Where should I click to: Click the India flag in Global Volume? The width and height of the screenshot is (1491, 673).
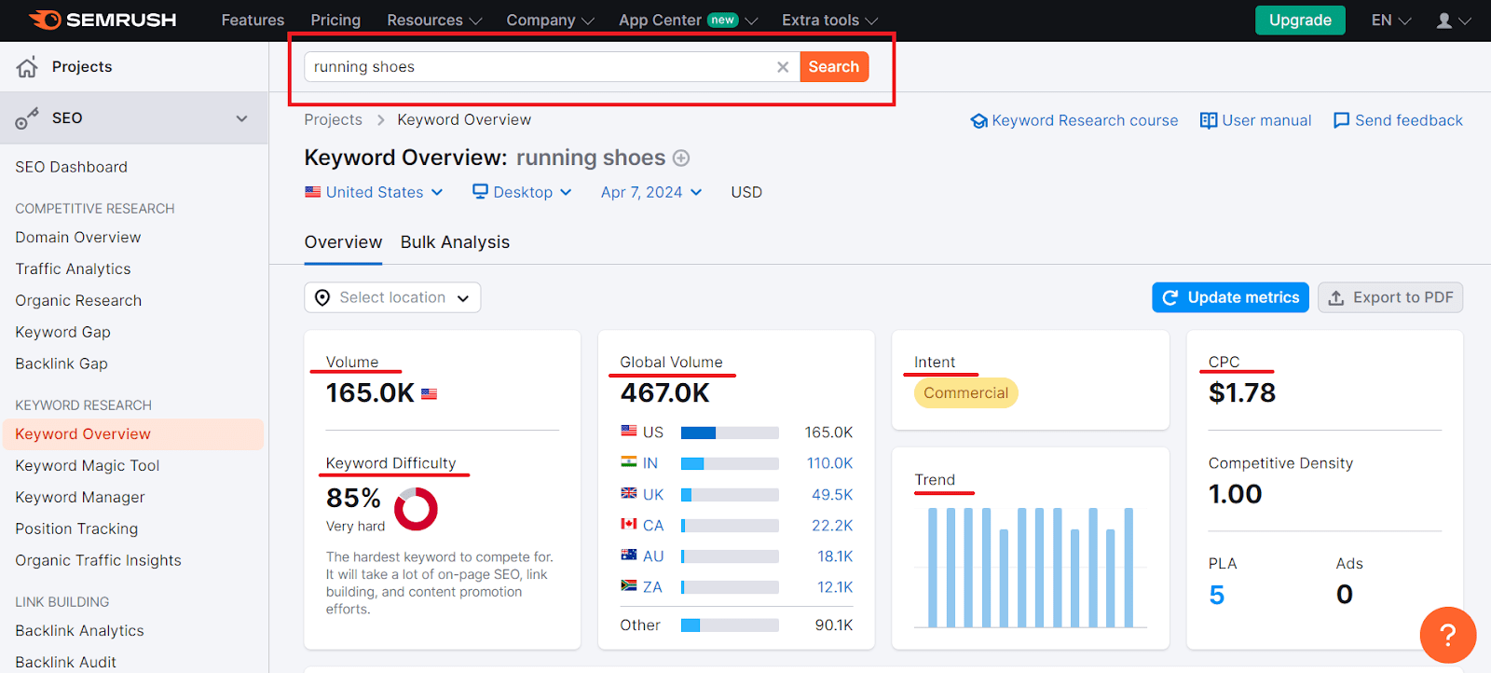point(629,462)
